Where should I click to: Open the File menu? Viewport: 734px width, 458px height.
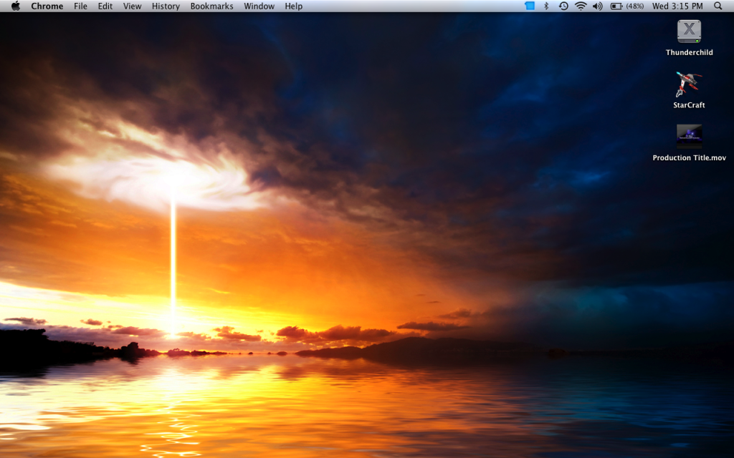(80, 6)
